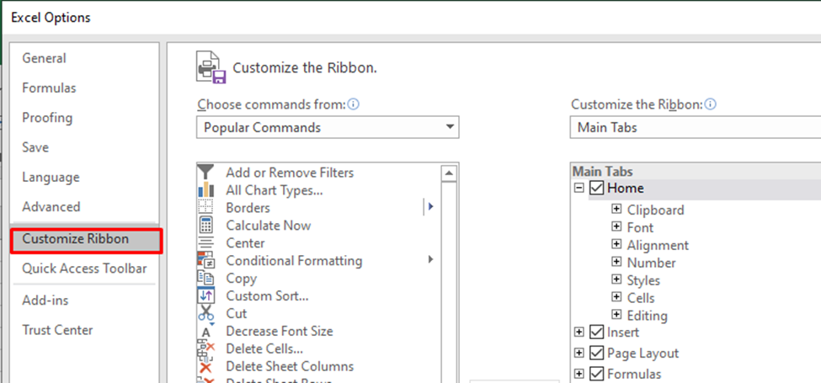Expand the Alignment group
Screen dimensions: 821x383
tap(616, 245)
